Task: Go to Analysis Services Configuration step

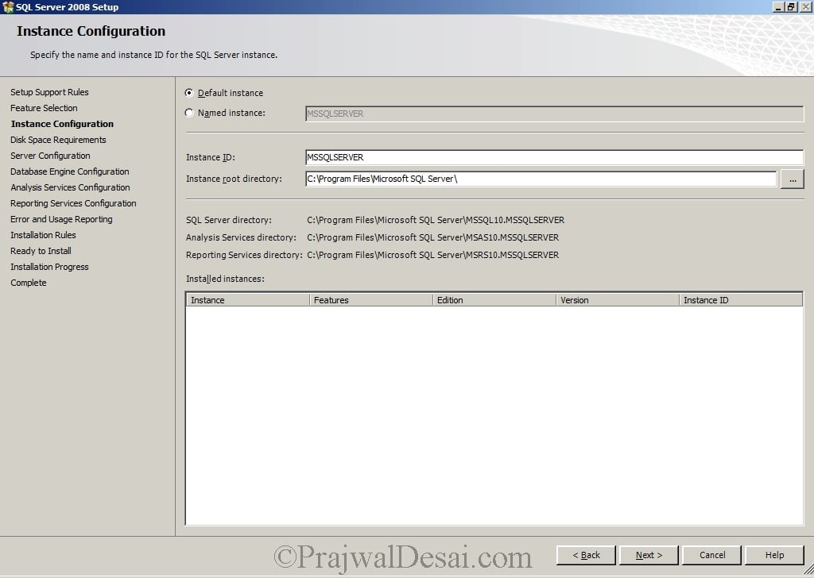Action: [x=70, y=187]
